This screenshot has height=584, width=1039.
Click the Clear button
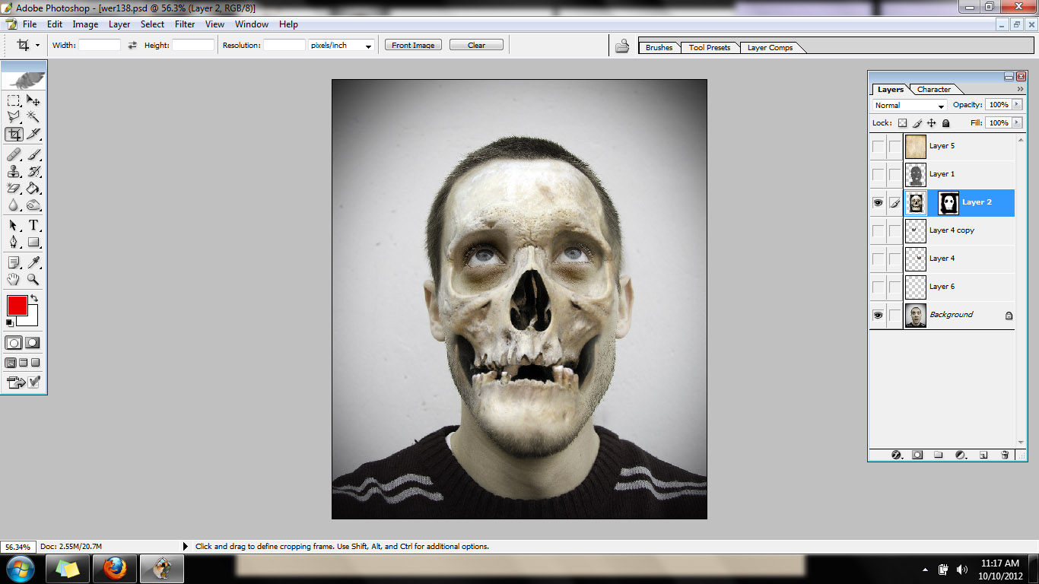(x=476, y=45)
